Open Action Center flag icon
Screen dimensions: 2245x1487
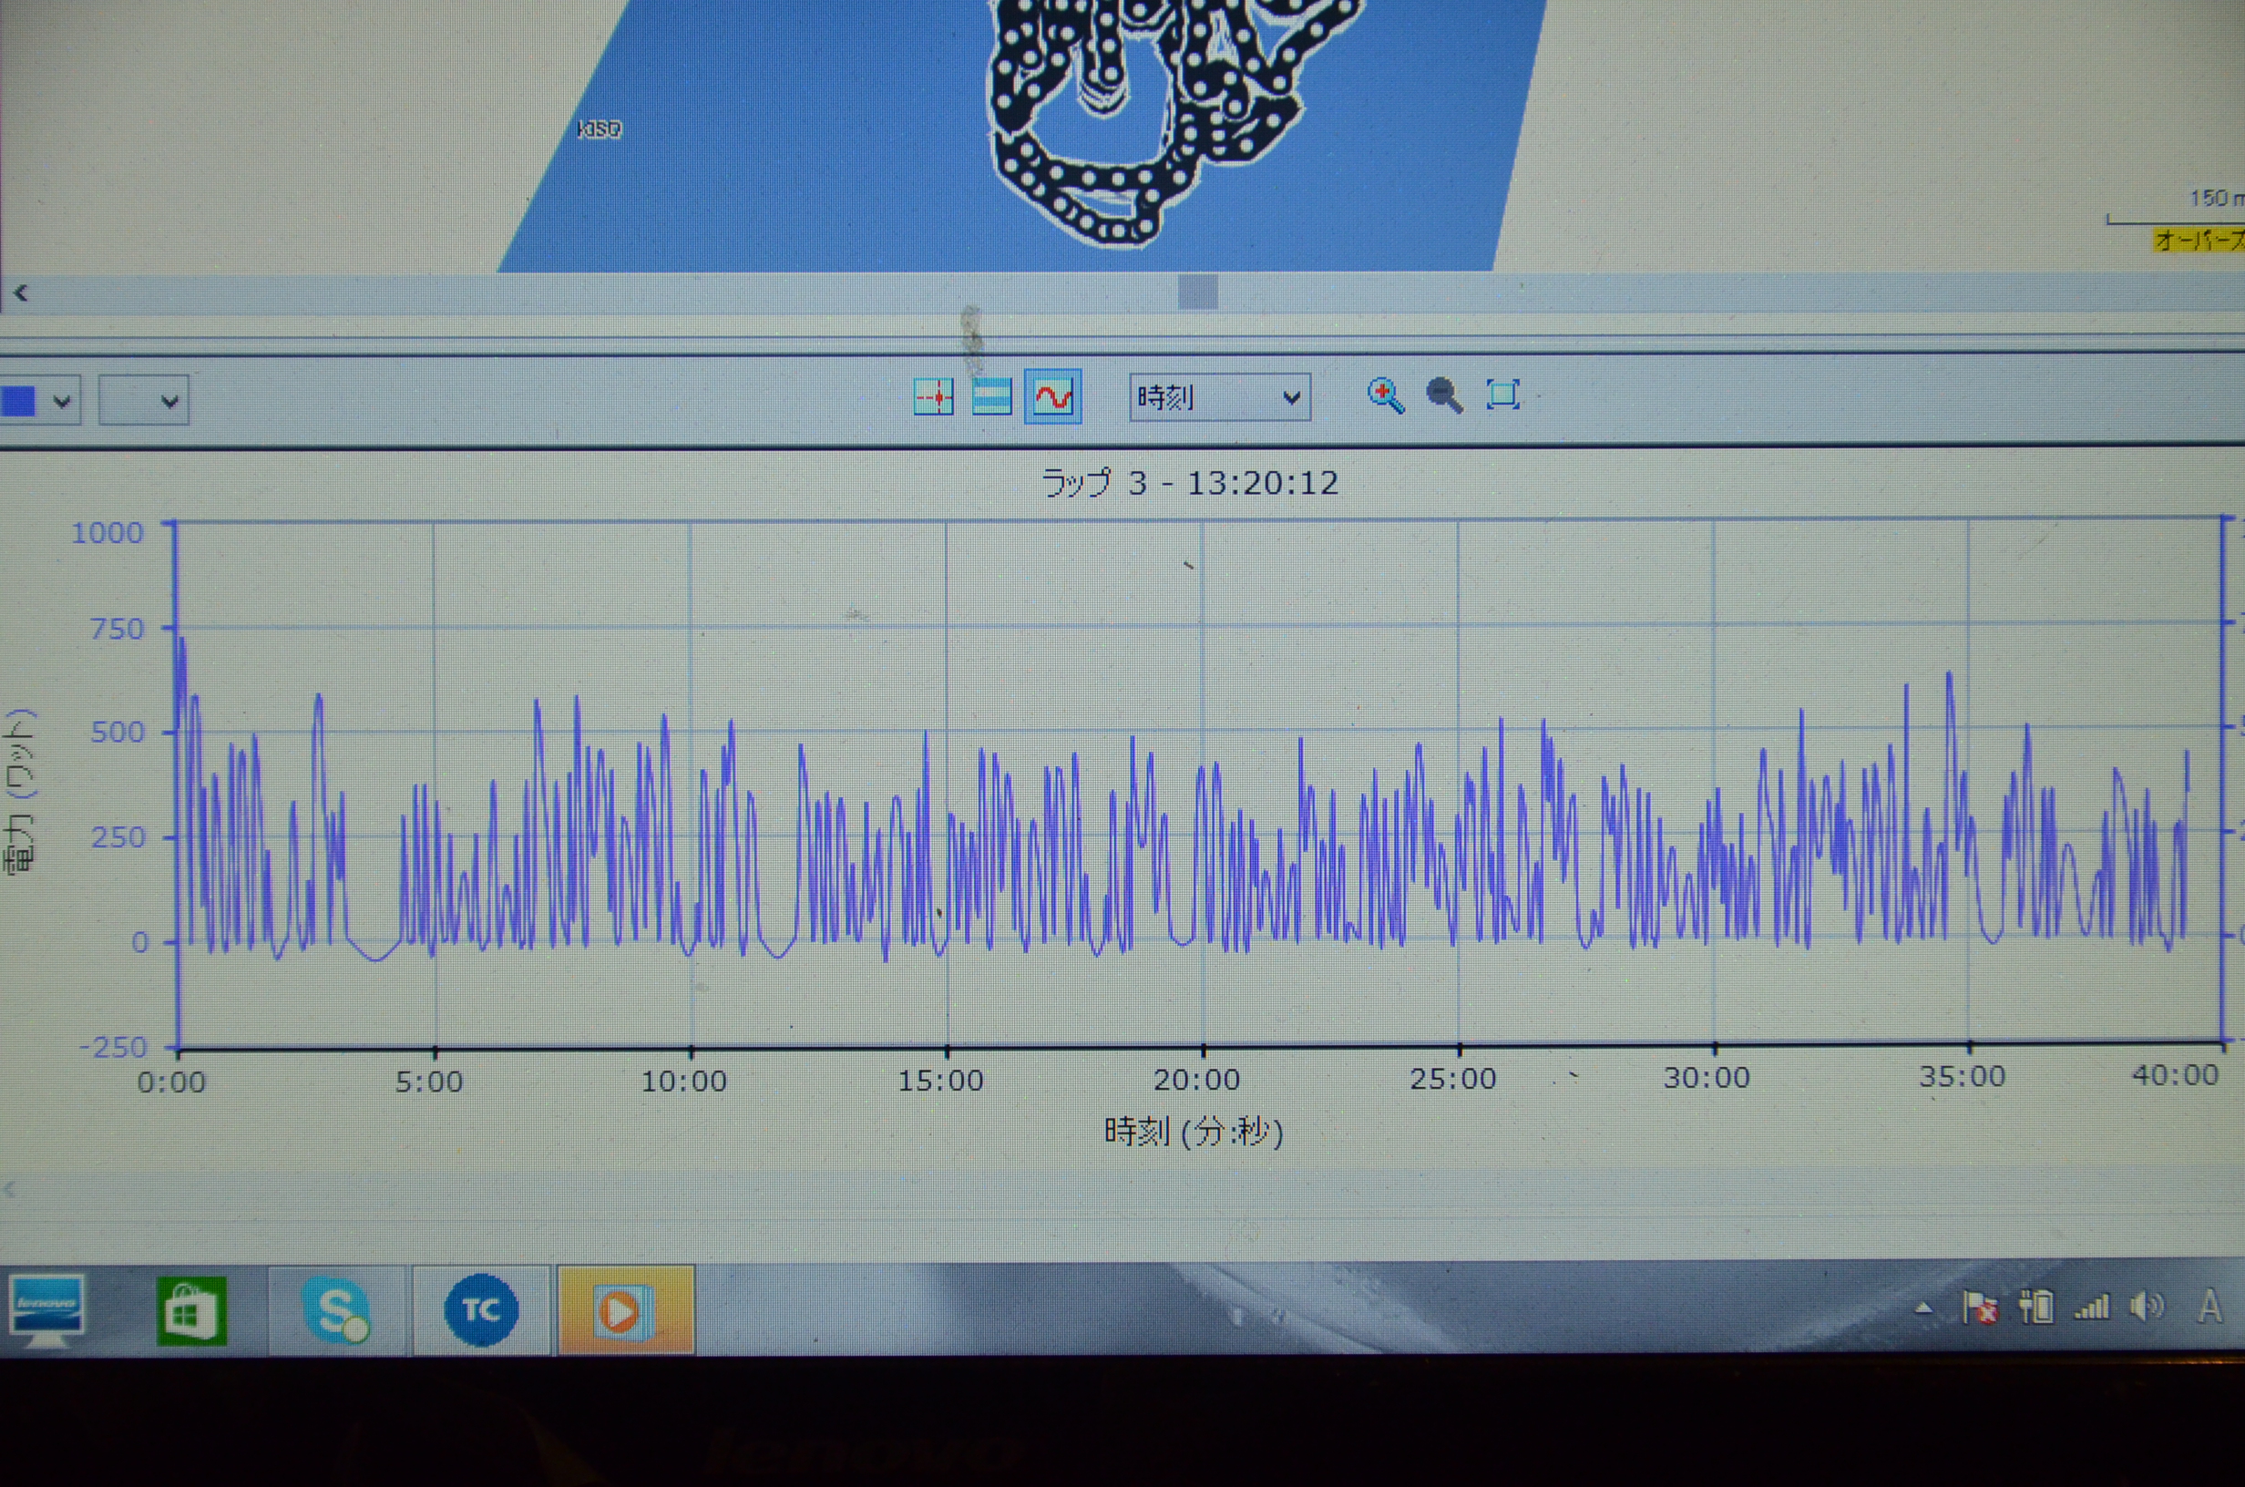pyautogui.click(x=1980, y=1308)
